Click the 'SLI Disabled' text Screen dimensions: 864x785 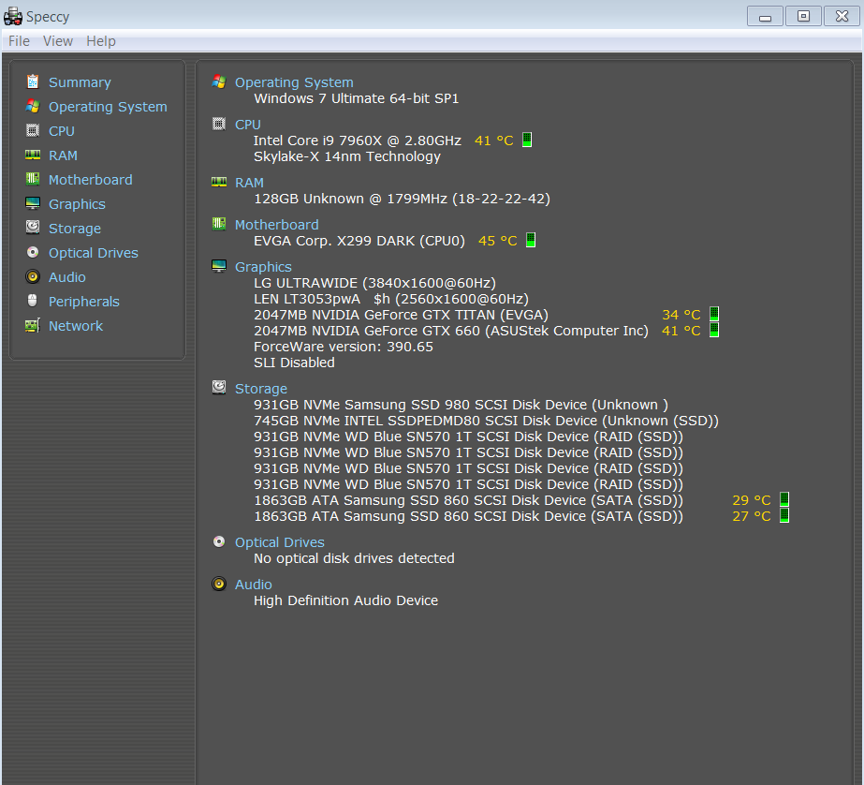pos(294,363)
